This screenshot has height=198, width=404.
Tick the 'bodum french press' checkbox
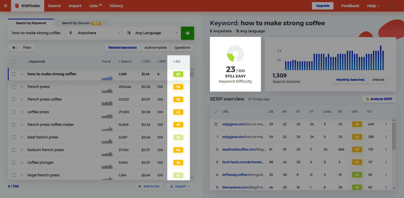coord(14,150)
